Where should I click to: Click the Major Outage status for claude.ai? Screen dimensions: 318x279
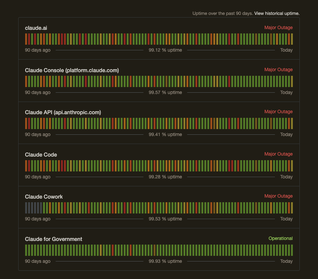tap(279, 27)
